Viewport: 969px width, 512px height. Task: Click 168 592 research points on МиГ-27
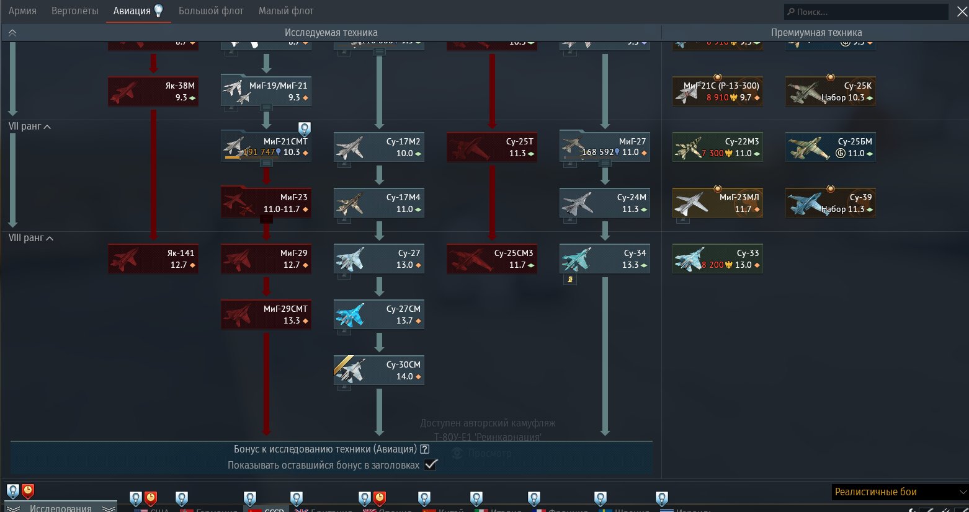click(598, 152)
